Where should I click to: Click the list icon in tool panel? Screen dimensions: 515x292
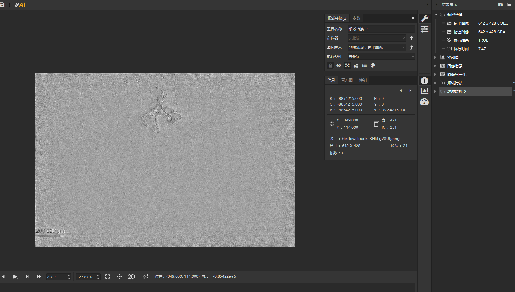[x=364, y=65]
